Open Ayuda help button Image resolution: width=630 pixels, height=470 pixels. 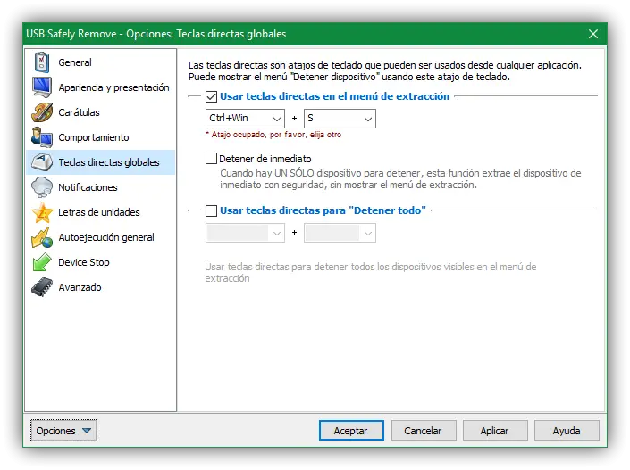pos(567,431)
